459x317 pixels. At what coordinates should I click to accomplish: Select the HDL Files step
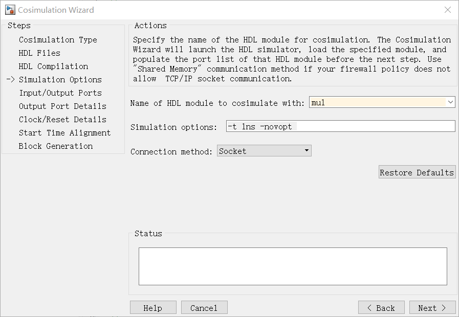point(39,53)
